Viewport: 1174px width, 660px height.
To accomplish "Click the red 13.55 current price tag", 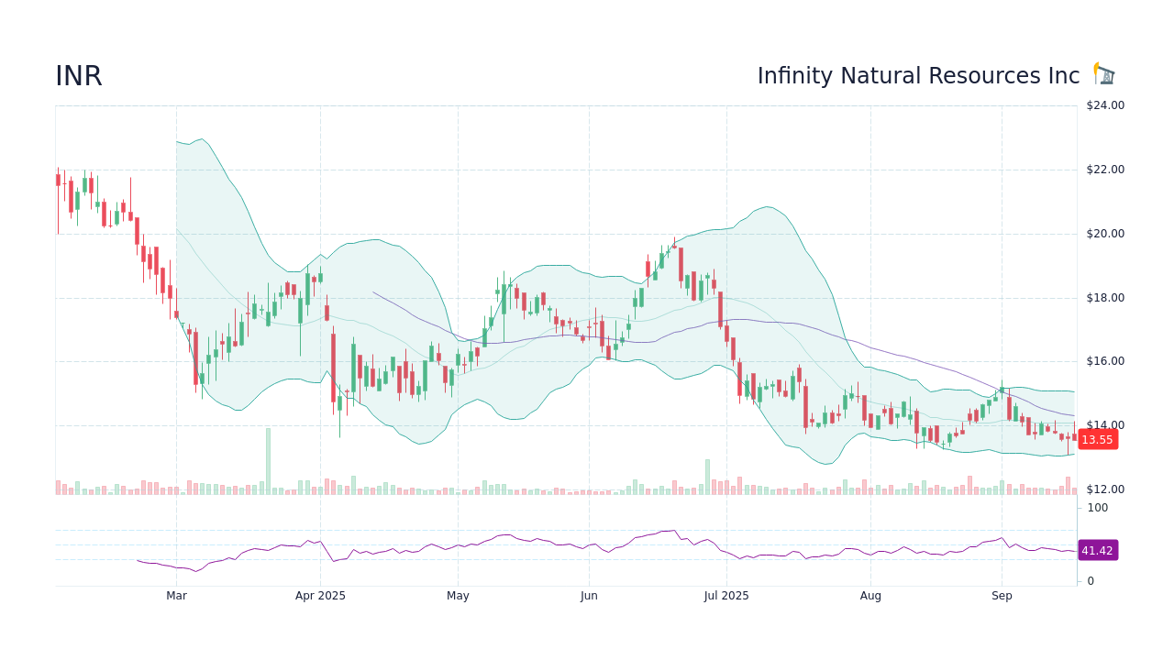I will (1097, 439).
